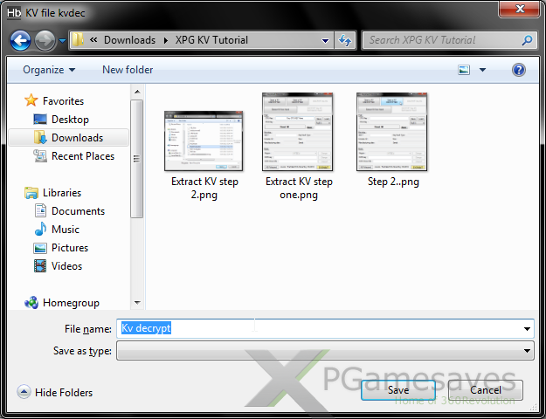Select the Step 2..png thumbnail
Image resolution: width=546 pixels, height=419 pixels.
(x=391, y=140)
